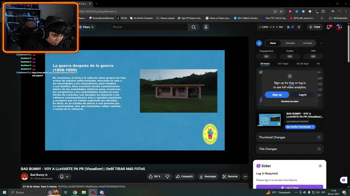
Task: Click See similar thumbnails button
Action: pos(300,127)
